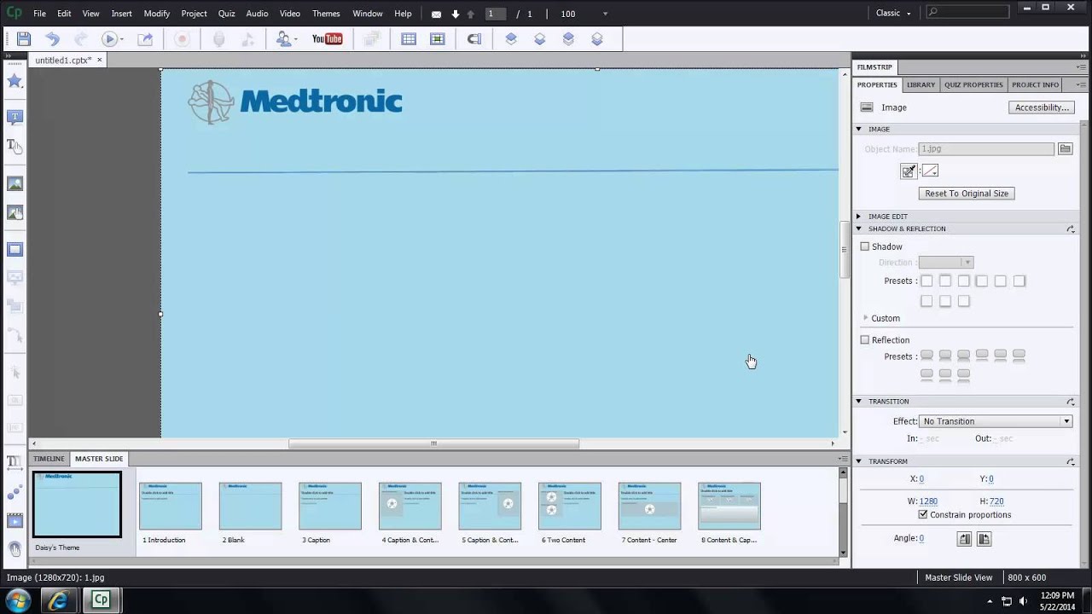
Task: Open the Classic workspace dropdown
Action: (x=893, y=14)
